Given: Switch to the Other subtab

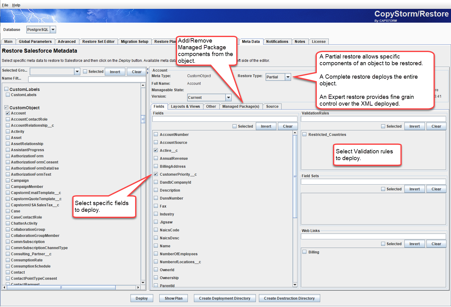Looking at the screenshot, I should (x=211, y=107).
